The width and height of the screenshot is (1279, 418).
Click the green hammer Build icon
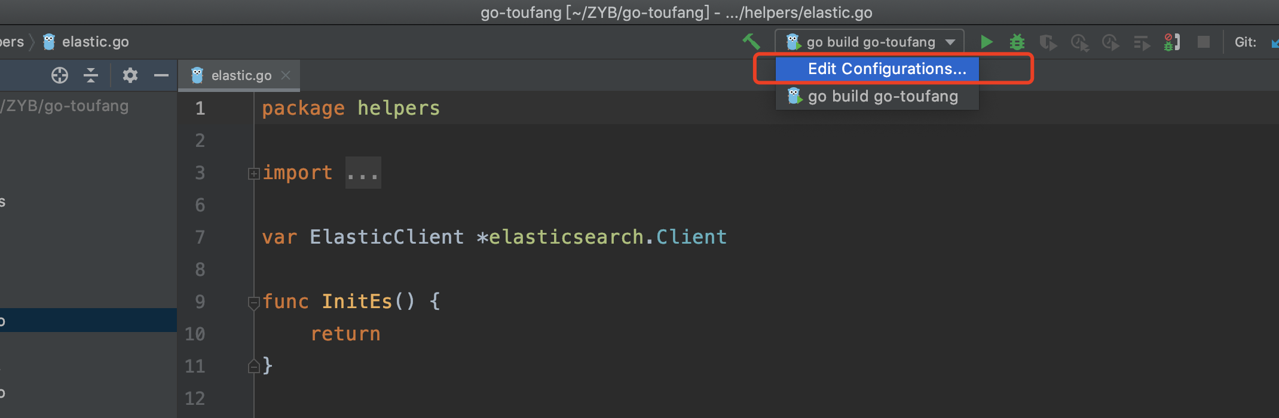pyautogui.click(x=751, y=42)
